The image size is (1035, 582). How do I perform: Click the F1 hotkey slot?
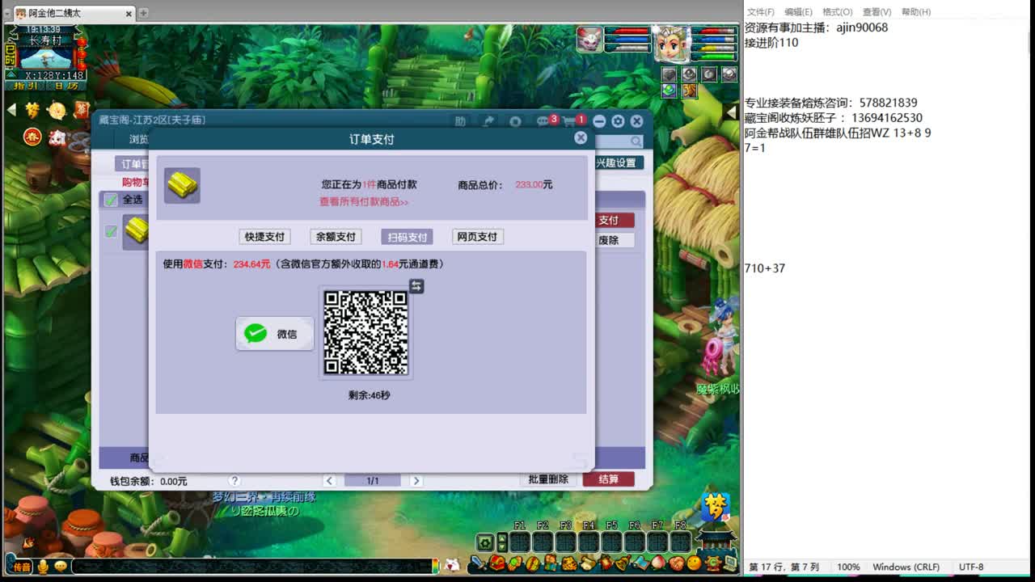pos(519,542)
